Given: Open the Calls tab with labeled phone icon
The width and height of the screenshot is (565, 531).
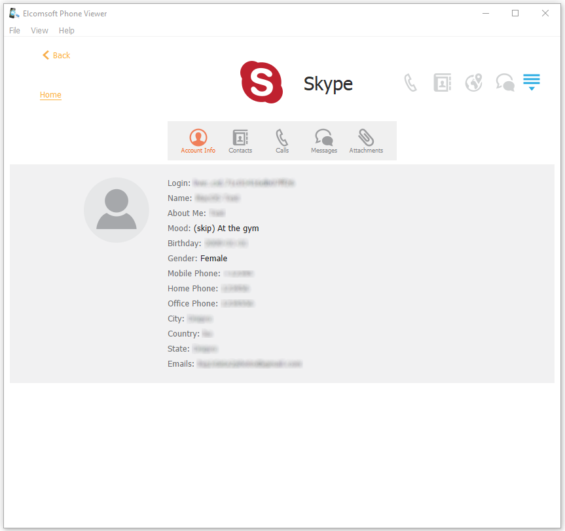Looking at the screenshot, I should [x=282, y=141].
